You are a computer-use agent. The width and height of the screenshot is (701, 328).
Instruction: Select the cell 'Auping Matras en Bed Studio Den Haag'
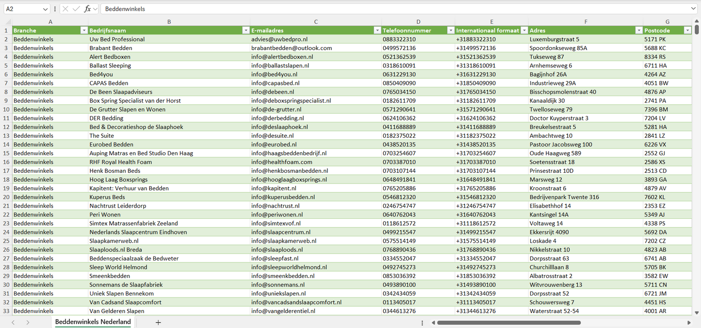(169, 153)
